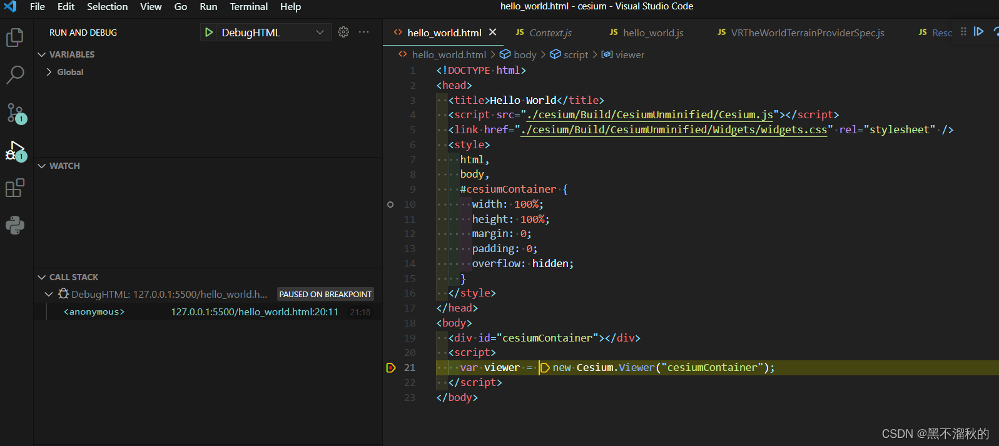Place cursor on overflow: hidden line
This screenshot has width=999, height=446.
(x=523, y=264)
